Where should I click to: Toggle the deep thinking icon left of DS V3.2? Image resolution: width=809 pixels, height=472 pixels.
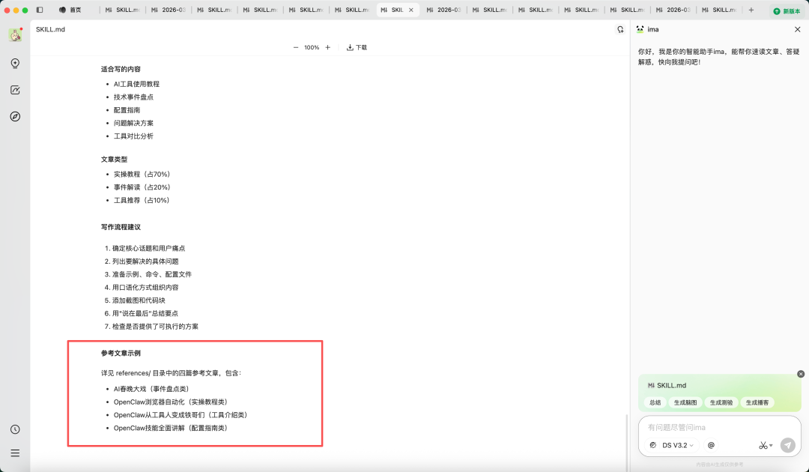point(653,445)
